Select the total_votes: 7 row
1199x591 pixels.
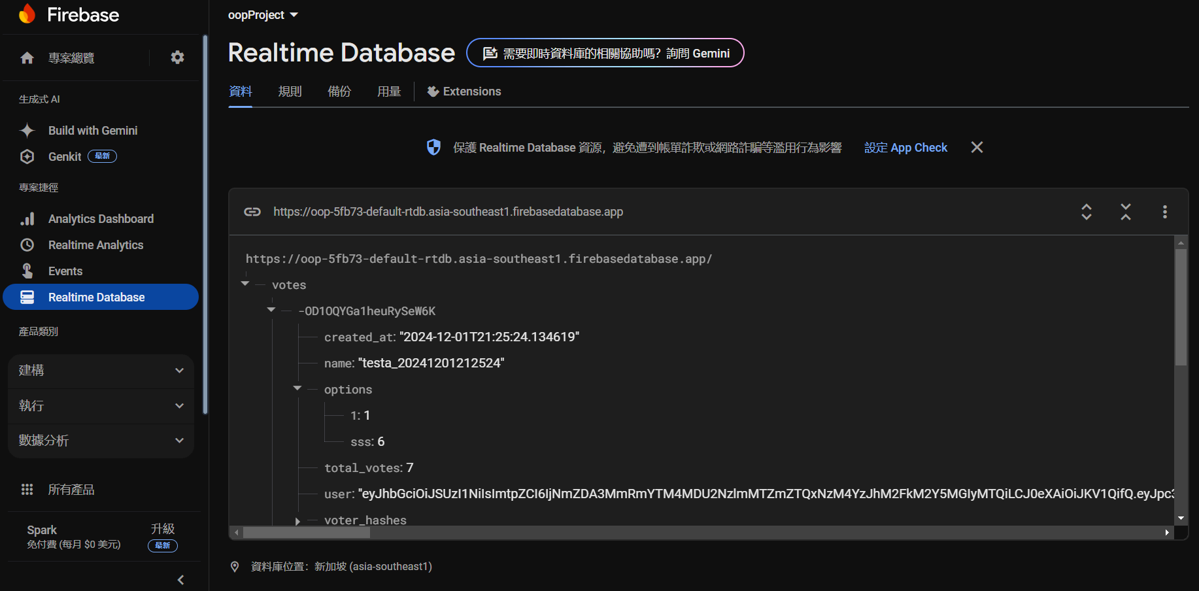(369, 468)
